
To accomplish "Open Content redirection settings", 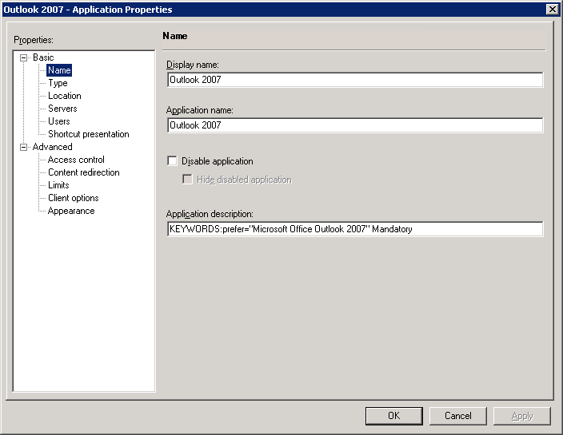I will (84, 172).
